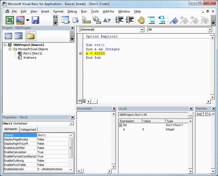Close the Immediate window

point(114,109)
